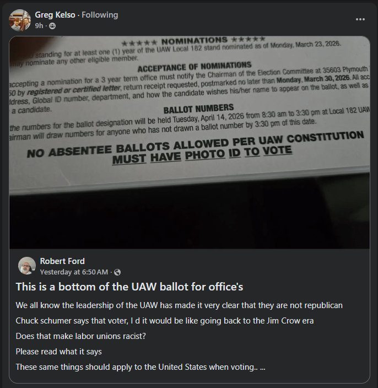Click the Following label next to Greg Kelso
The width and height of the screenshot is (378, 388).
pyautogui.click(x=100, y=15)
